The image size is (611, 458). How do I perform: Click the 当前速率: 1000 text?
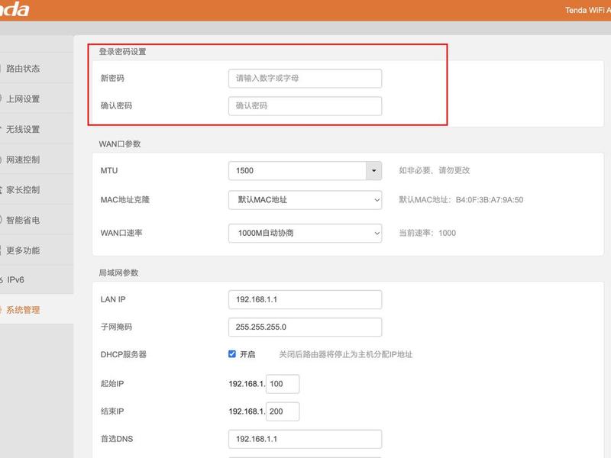(427, 233)
